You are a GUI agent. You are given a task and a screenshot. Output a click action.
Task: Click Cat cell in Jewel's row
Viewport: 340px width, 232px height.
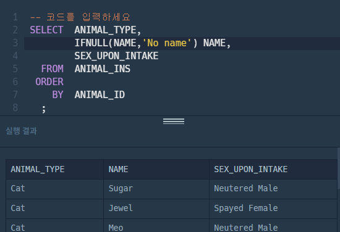[x=54, y=209]
